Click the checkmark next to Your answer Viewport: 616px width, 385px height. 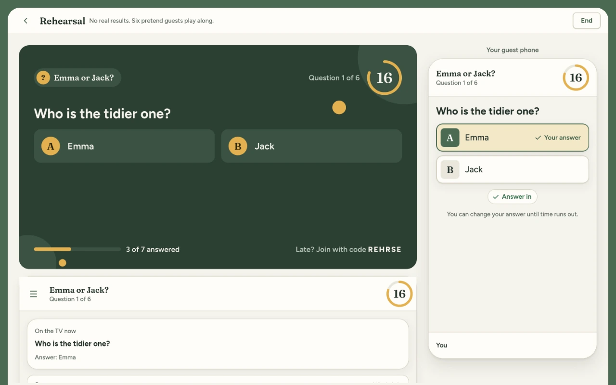(538, 138)
